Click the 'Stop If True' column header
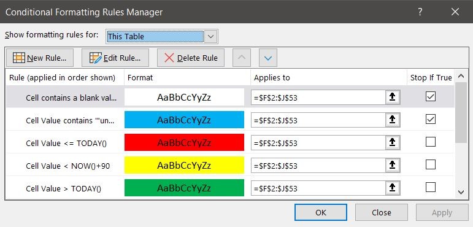This screenshot has height=227, width=473. (431, 77)
